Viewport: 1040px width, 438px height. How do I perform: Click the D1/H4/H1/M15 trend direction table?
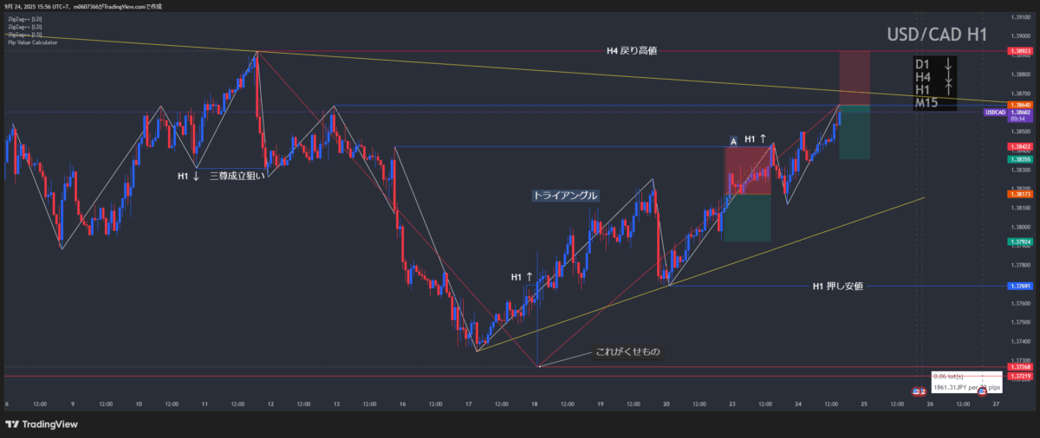tap(936, 84)
